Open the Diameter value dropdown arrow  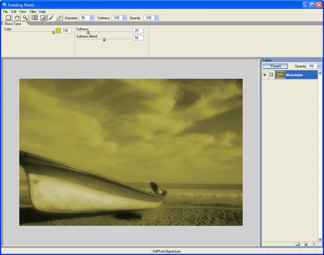(x=92, y=18)
